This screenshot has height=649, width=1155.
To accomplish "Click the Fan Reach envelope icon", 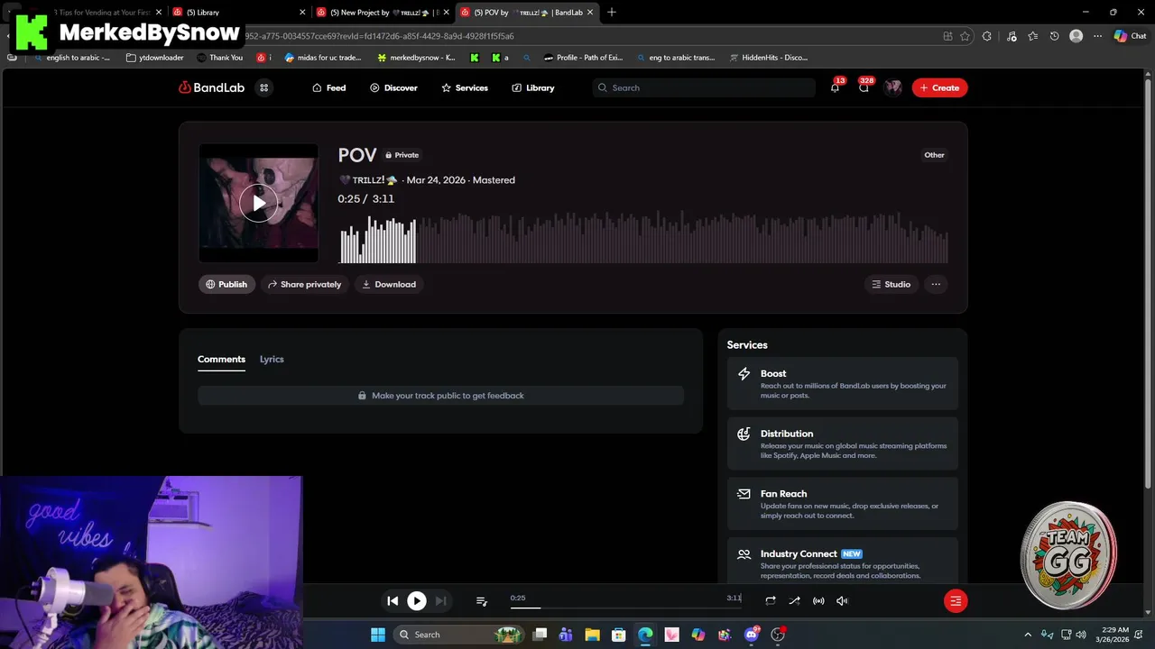I will 744,494.
